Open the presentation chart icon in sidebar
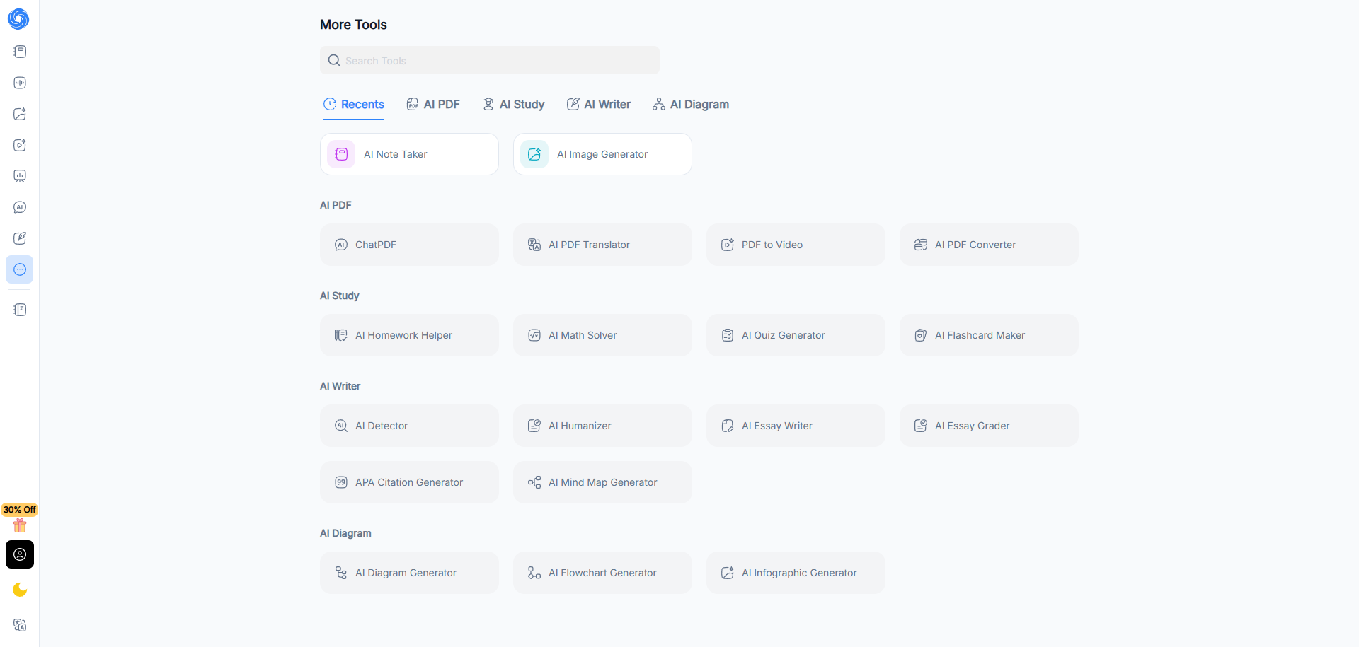Image resolution: width=1359 pixels, height=647 pixels. click(20, 176)
